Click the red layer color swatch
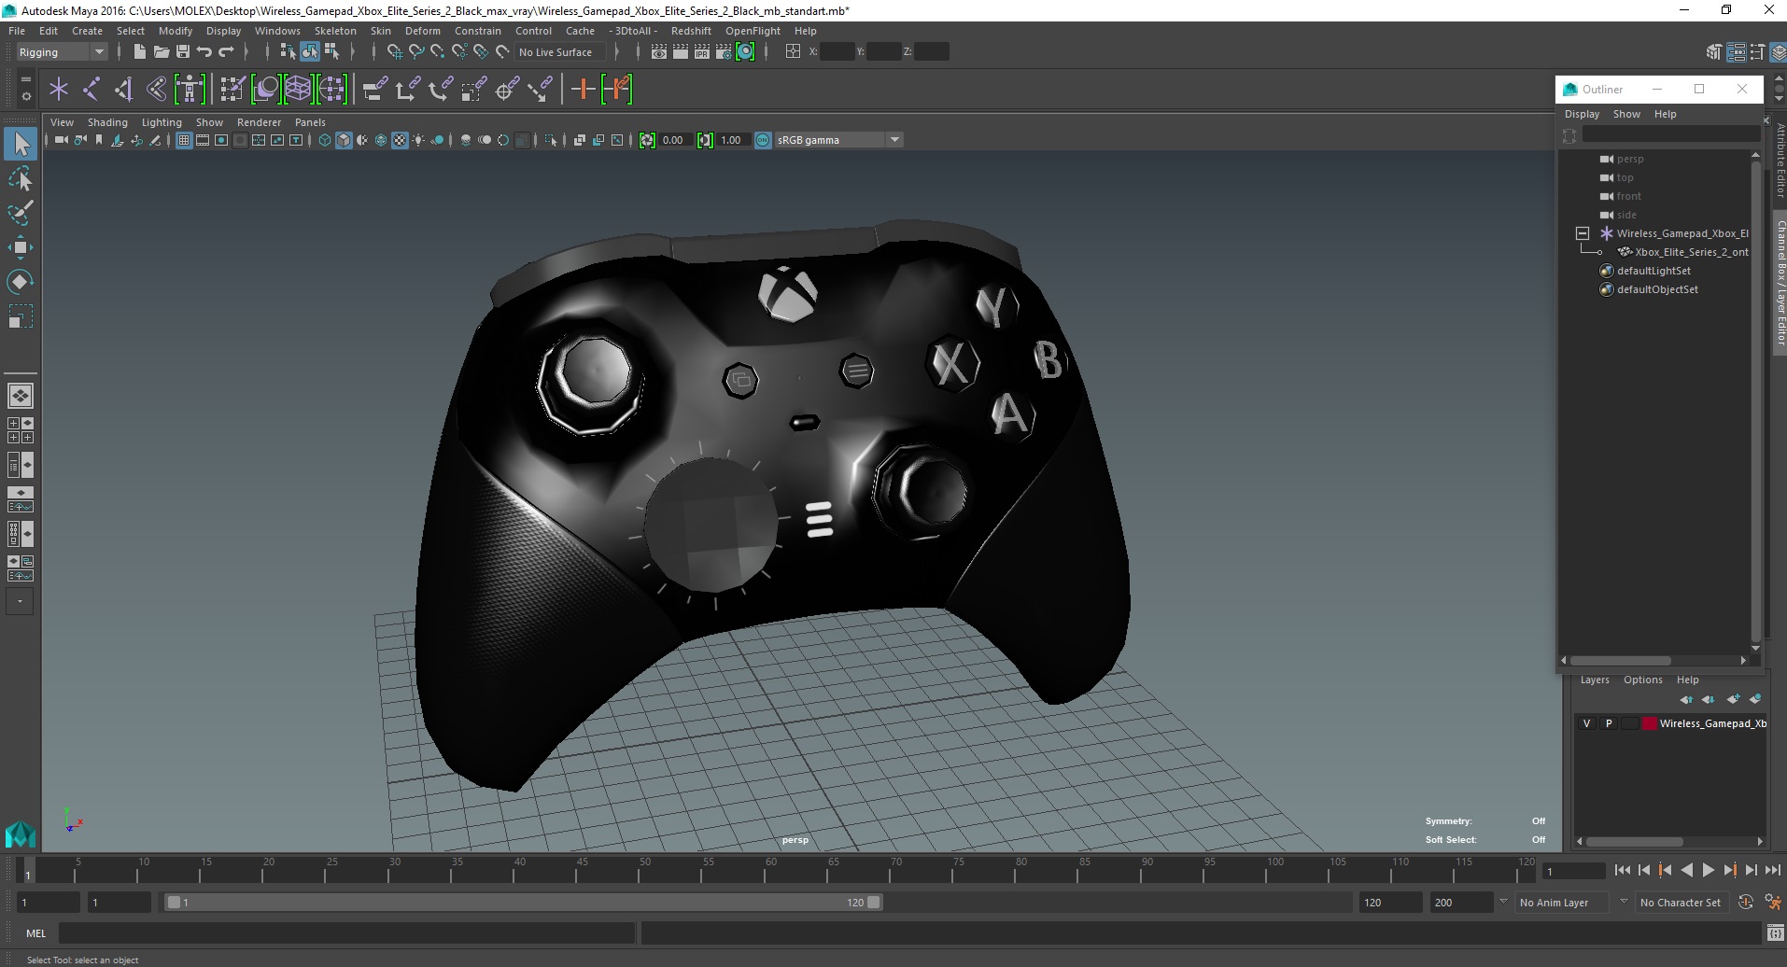This screenshot has width=1787, height=967. [x=1650, y=723]
